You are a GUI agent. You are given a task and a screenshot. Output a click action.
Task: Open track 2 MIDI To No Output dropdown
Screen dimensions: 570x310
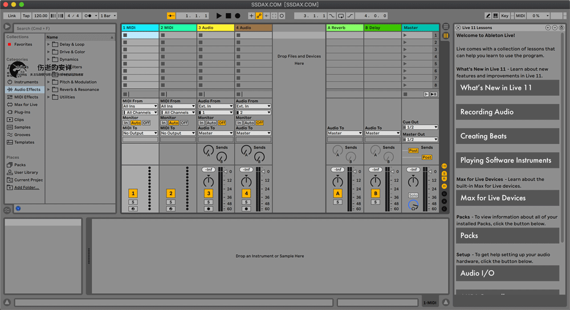[x=178, y=133]
